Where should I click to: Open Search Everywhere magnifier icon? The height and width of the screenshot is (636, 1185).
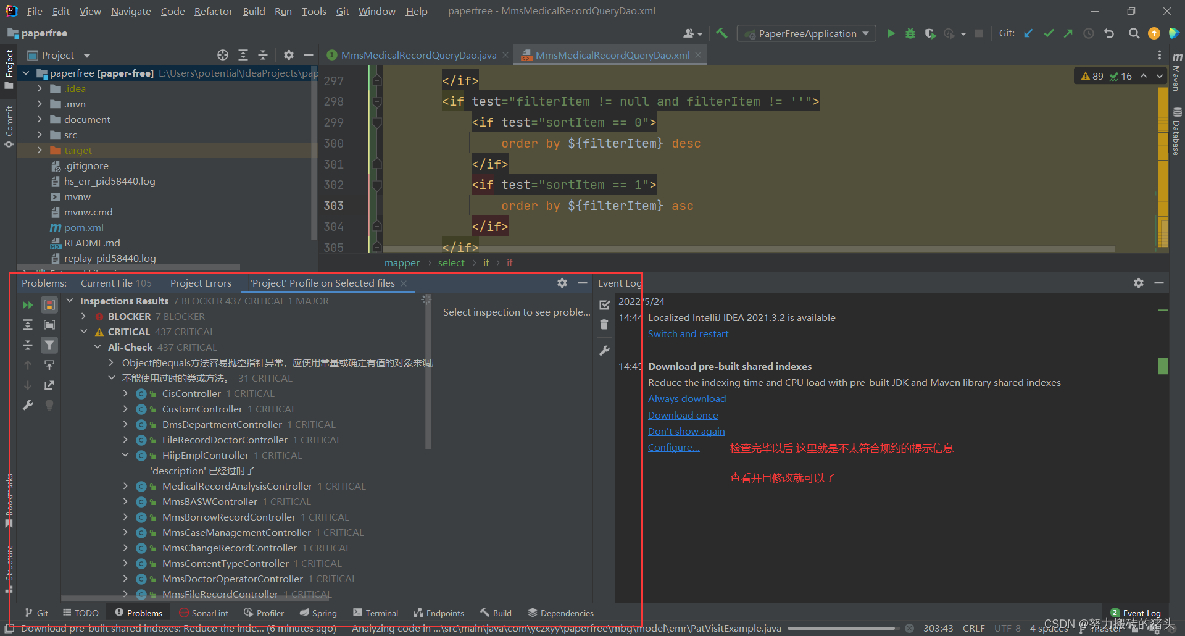[x=1134, y=33]
